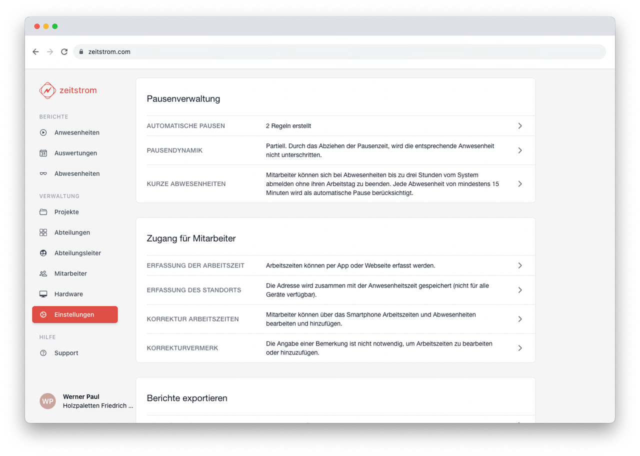Viewport: 640px width, 456px height.
Task: Expand the Korrekturvermerk row chevron
Action: (520, 348)
